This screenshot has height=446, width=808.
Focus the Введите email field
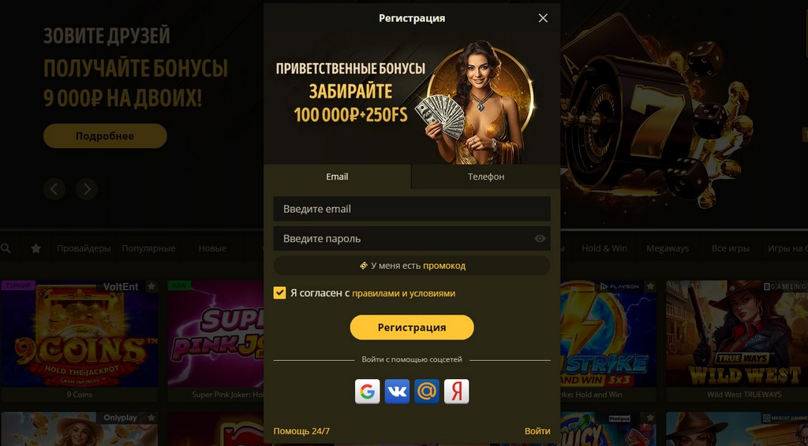[x=412, y=209]
